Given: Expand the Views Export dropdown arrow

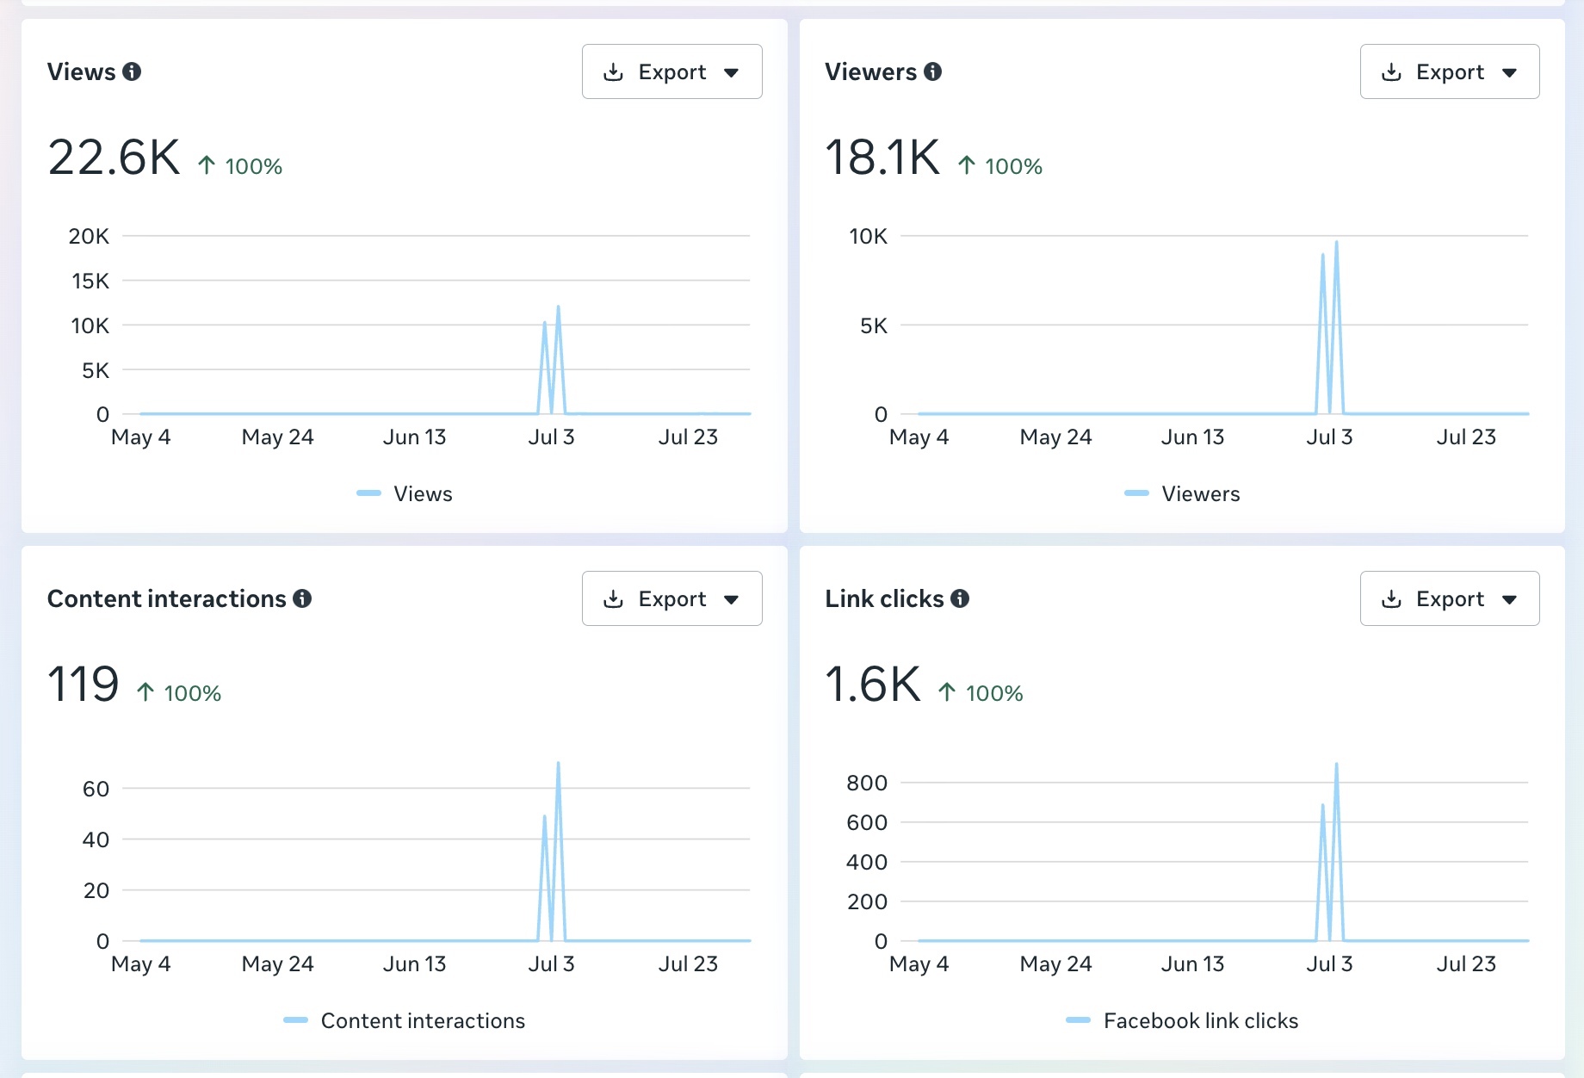Looking at the screenshot, I should [x=732, y=72].
